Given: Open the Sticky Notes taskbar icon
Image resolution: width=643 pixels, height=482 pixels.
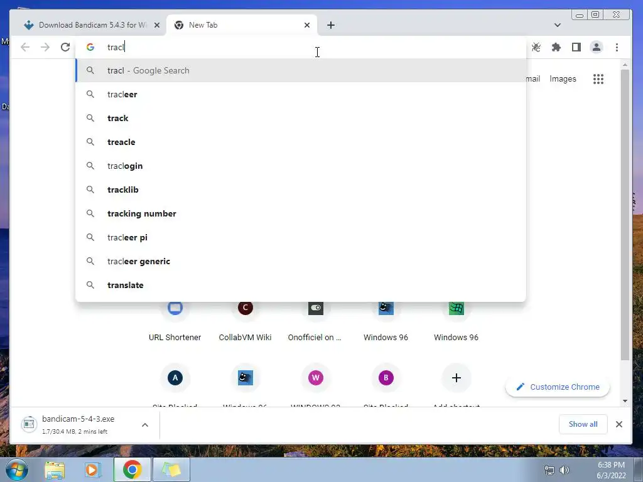Looking at the screenshot, I should click(x=171, y=469).
